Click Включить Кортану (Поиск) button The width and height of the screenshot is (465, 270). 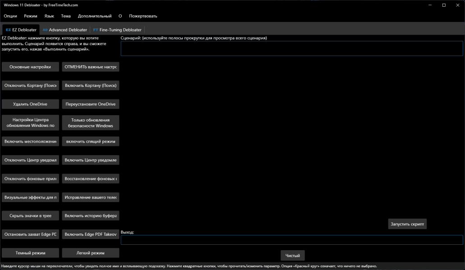coord(91,85)
